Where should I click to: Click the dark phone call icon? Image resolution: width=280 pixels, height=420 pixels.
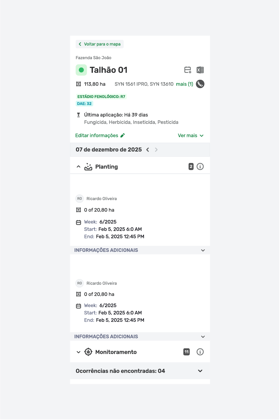(200, 84)
